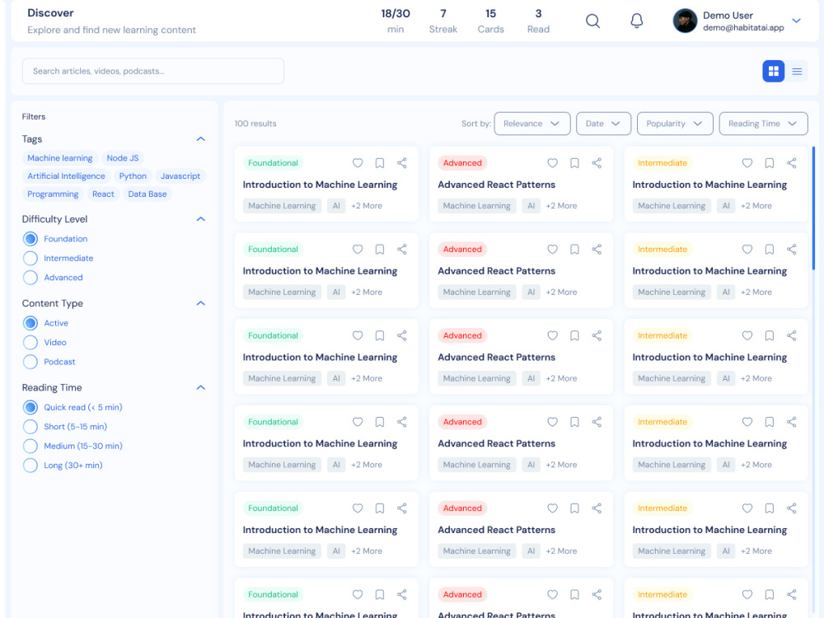Select Short (5-15 min) reading time
This screenshot has height=618, width=824.
pos(30,427)
